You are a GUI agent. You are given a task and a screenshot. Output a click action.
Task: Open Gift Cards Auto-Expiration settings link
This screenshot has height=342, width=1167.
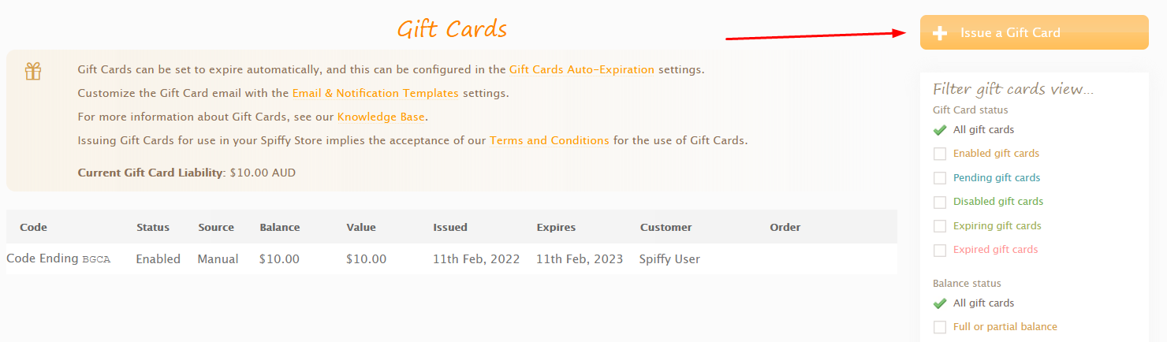pyautogui.click(x=582, y=69)
